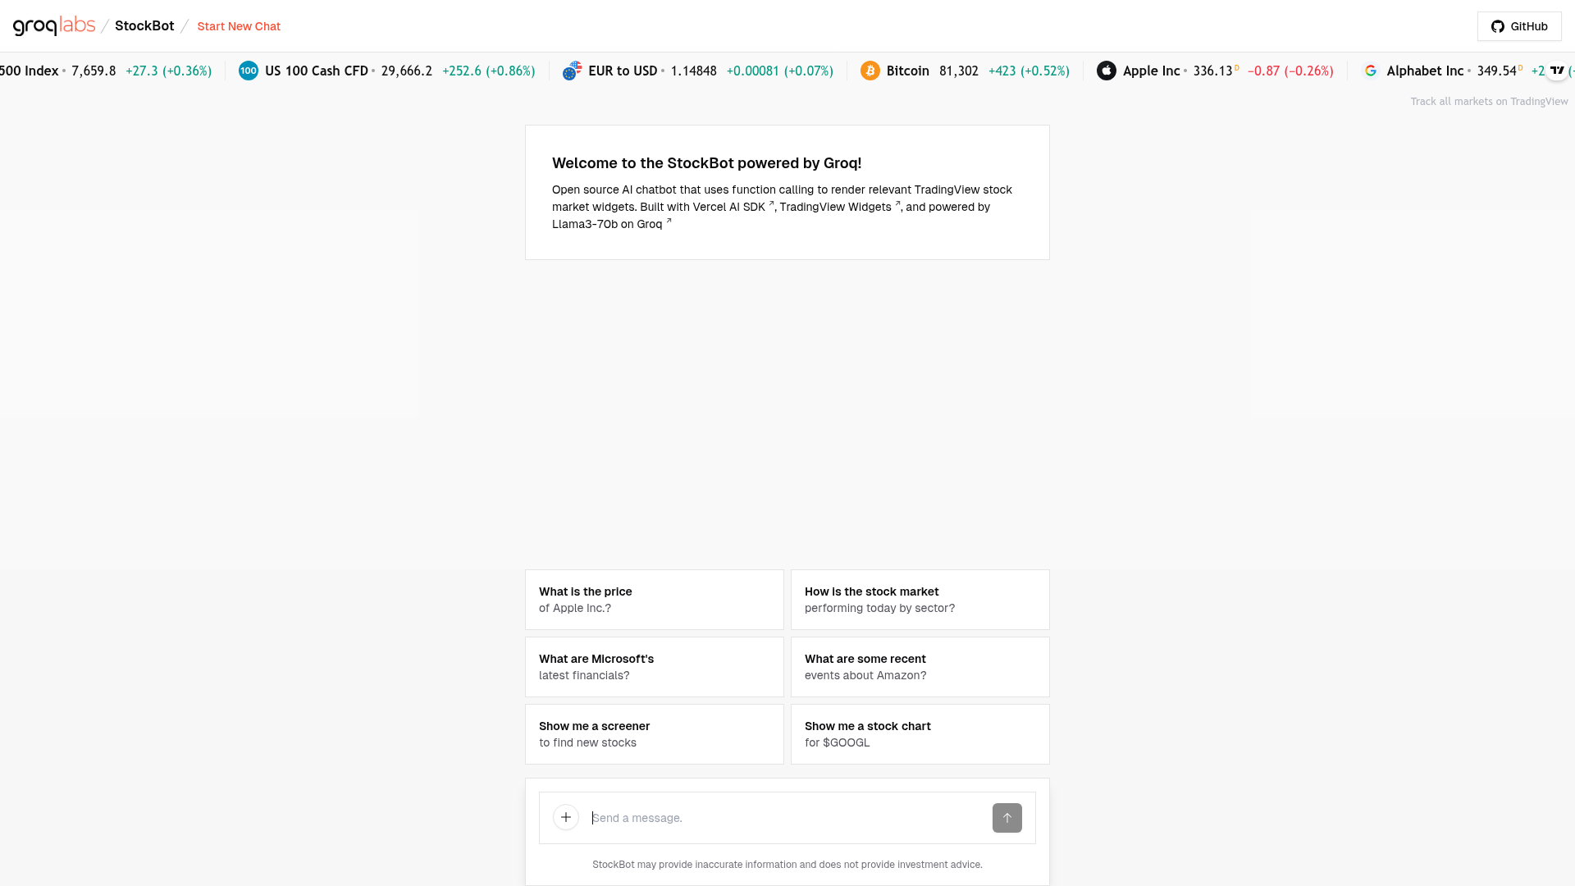Click the 500 Index ticker name

click(29, 71)
